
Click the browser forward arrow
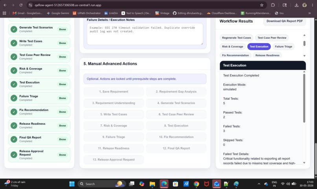13,5
